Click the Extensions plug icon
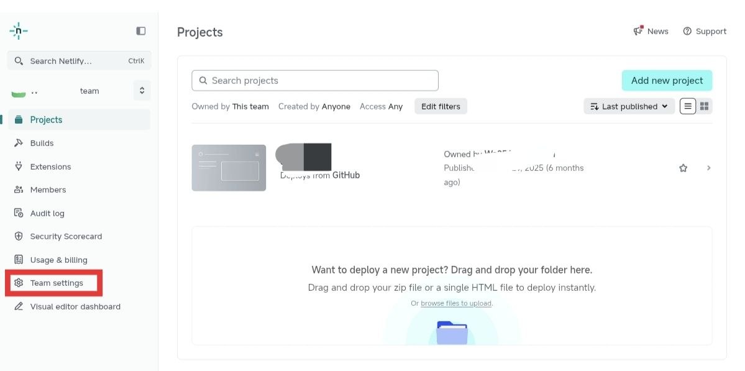745x371 pixels. [x=19, y=167]
